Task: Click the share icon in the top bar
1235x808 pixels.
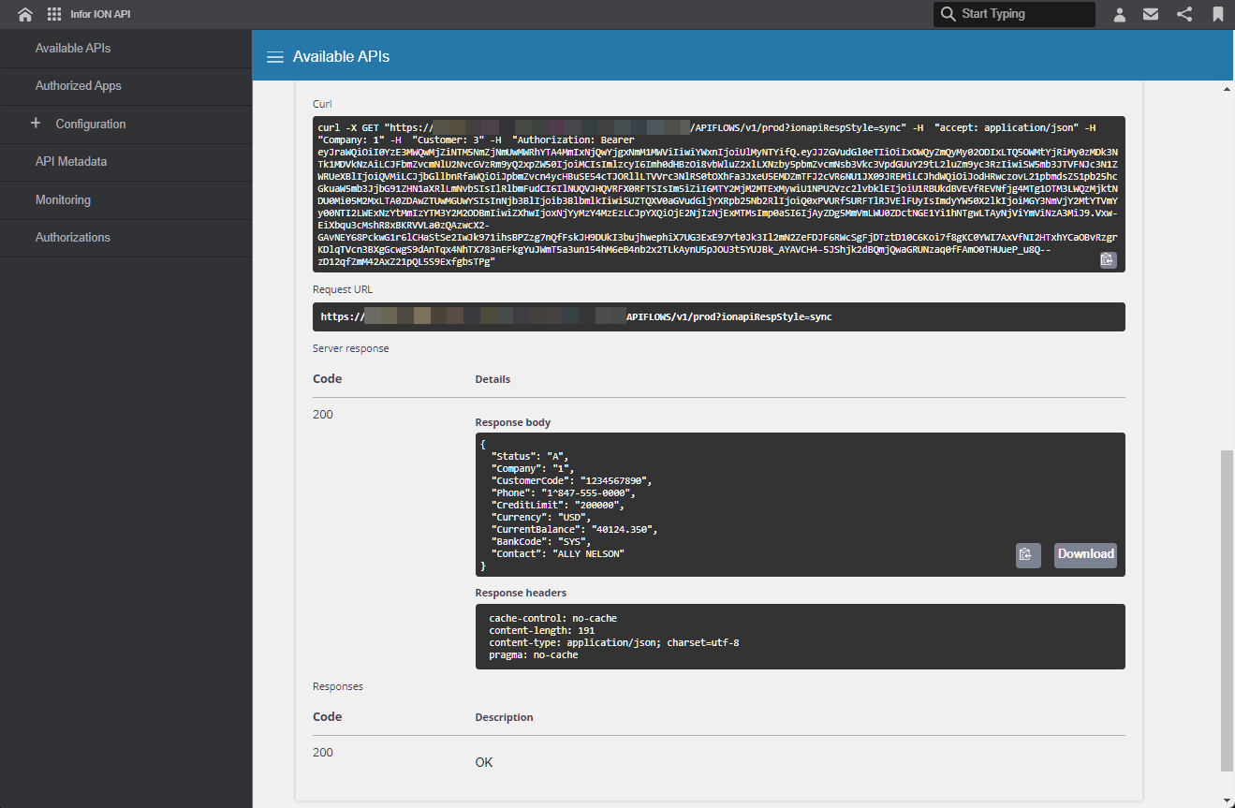Action: [1184, 14]
